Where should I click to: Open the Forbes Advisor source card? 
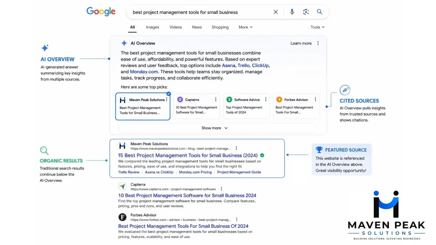pos(296,106)
